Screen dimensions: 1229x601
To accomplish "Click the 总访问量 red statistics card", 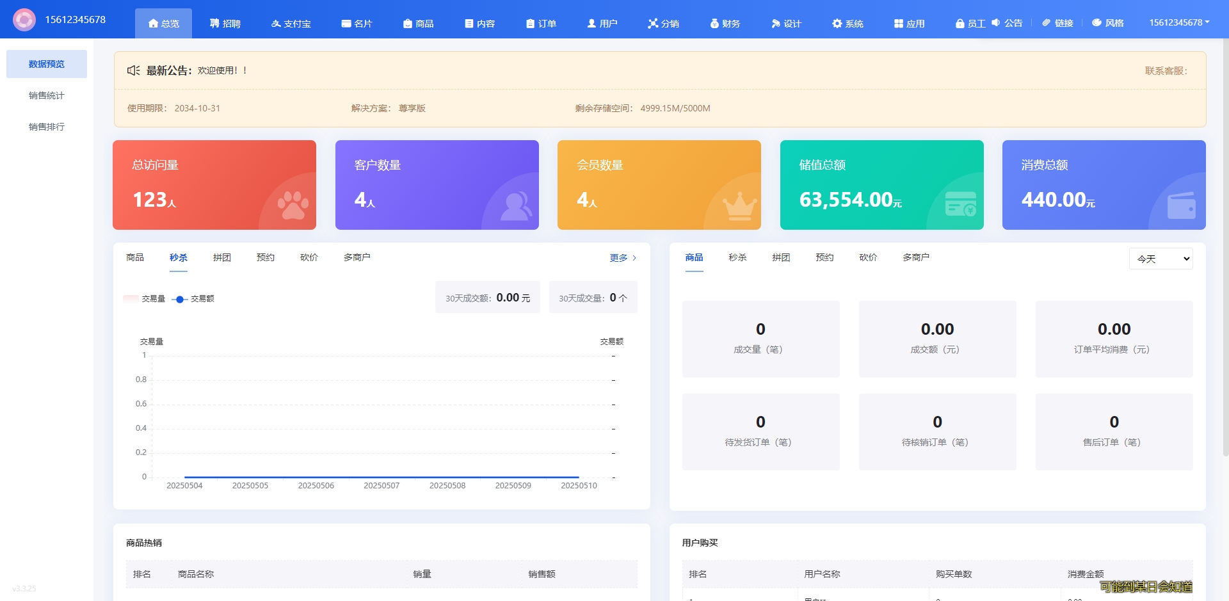I will (x=214, y=185).
